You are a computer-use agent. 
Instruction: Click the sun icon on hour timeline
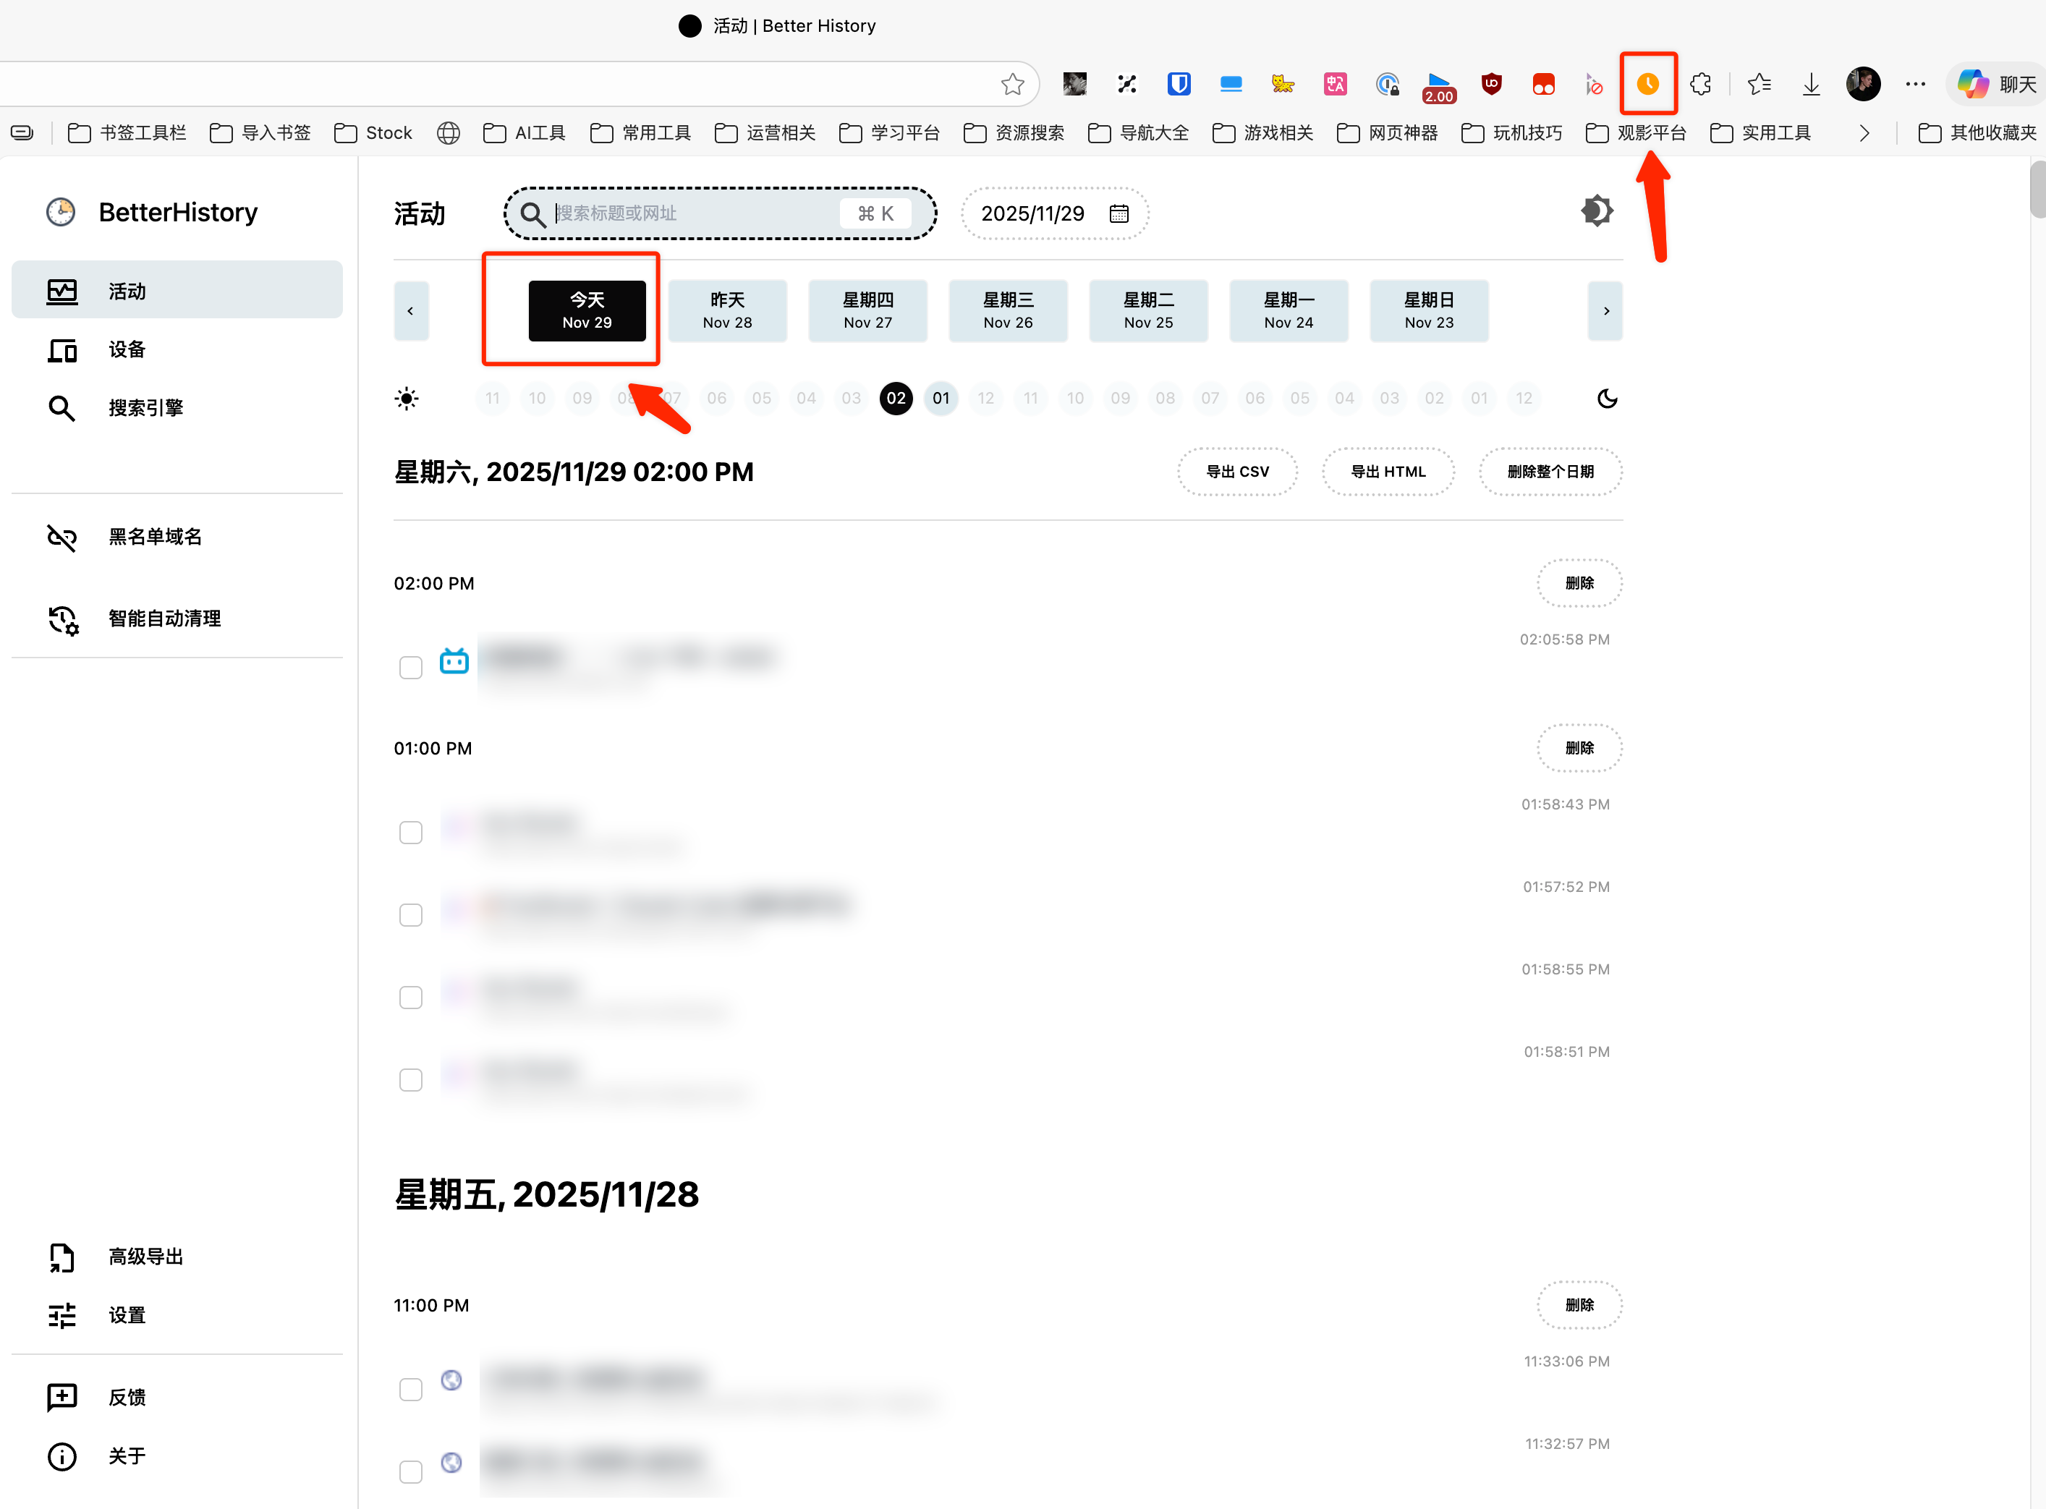[407, 399]
